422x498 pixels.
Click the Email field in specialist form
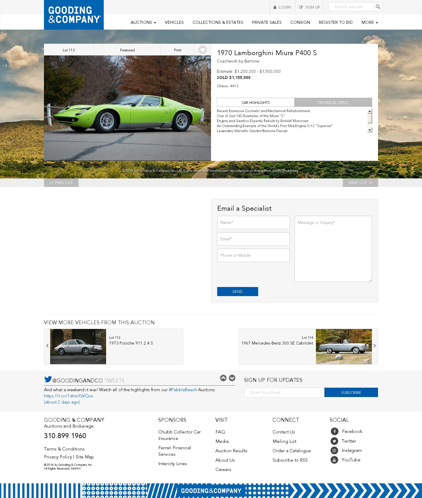pos(253,239)
